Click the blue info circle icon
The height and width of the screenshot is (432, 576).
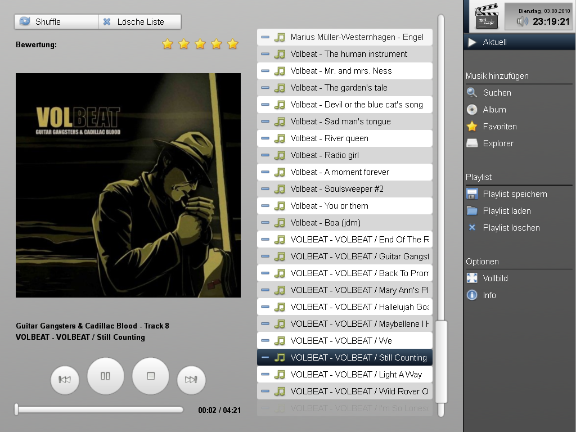(472, 295)
